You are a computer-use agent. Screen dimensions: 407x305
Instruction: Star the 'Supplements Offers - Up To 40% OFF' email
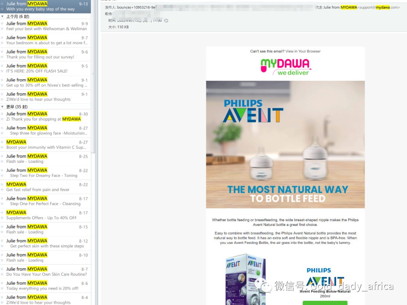point(2,218)
